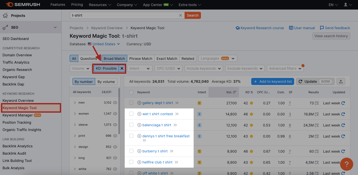Toggle eye icon for sleeve group

(115, 125)
